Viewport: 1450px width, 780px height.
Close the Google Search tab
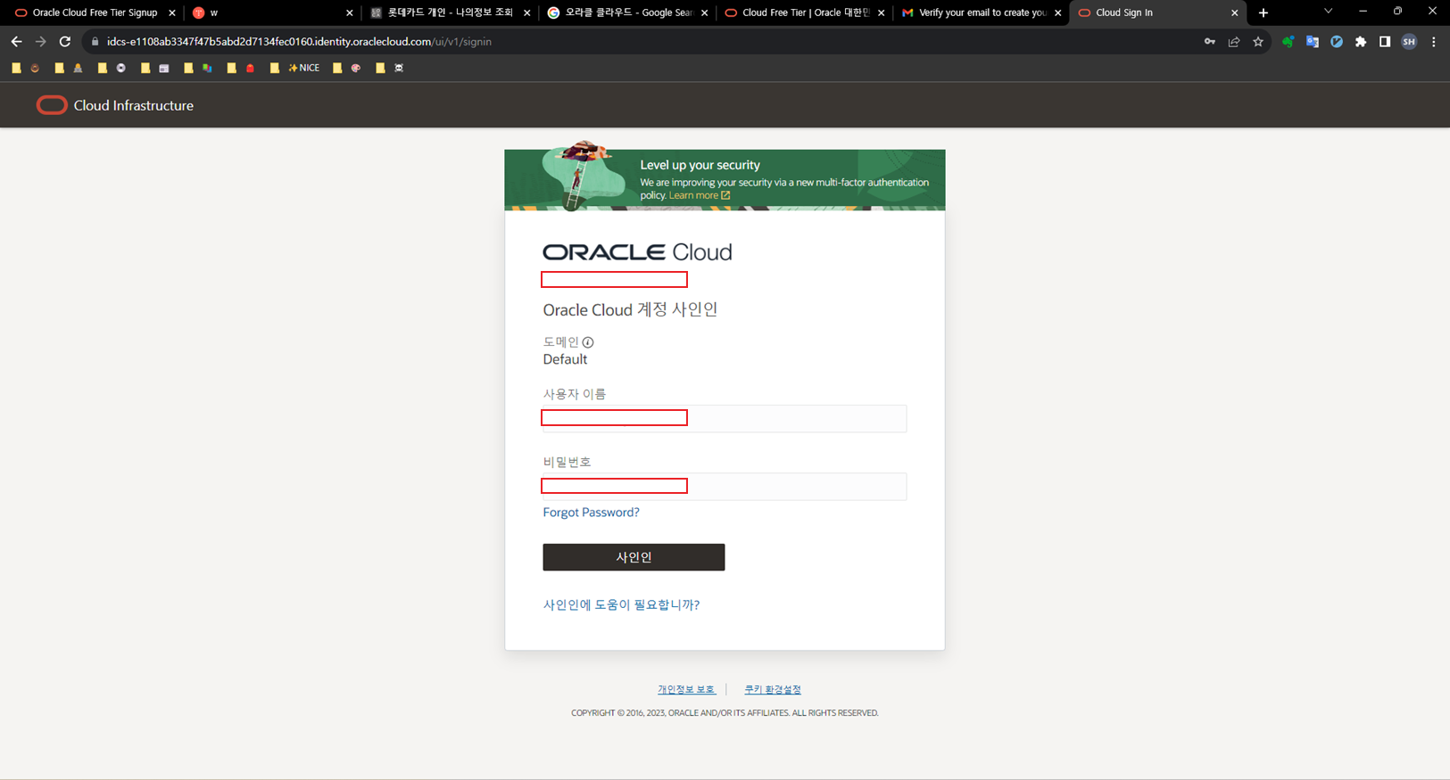coord(705,12)
